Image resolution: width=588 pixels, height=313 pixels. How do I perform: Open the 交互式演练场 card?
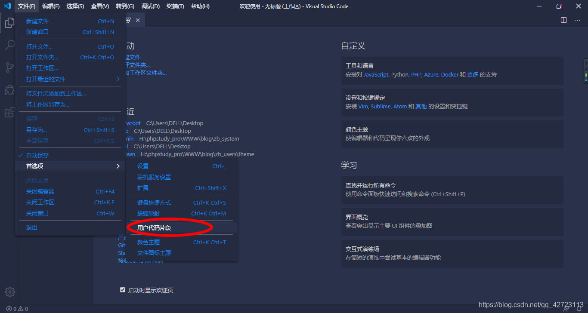452,254
